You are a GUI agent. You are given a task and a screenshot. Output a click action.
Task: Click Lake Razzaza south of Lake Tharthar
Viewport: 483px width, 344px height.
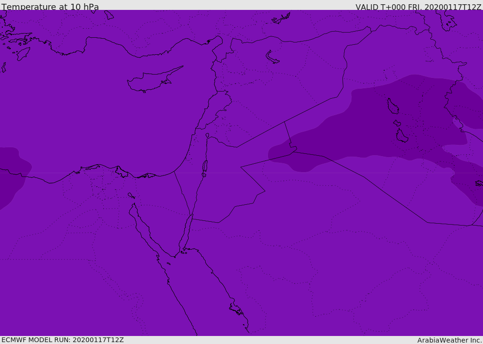pos(402,137)
